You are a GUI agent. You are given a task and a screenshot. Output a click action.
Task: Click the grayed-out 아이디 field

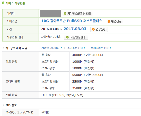pyautogui.click(x=50, y=14)
